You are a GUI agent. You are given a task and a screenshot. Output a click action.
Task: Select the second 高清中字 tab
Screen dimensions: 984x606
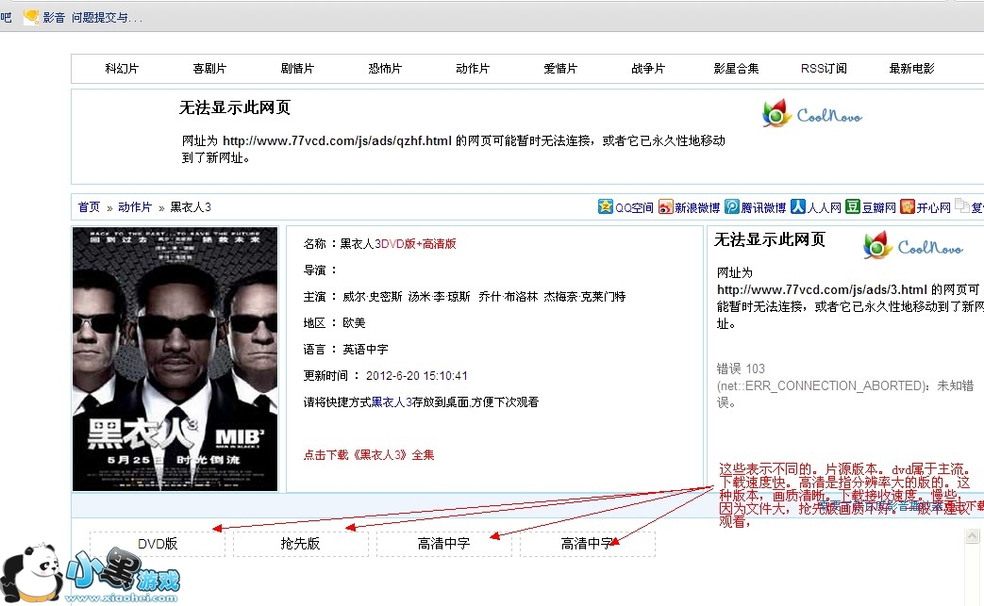point(588,544)
